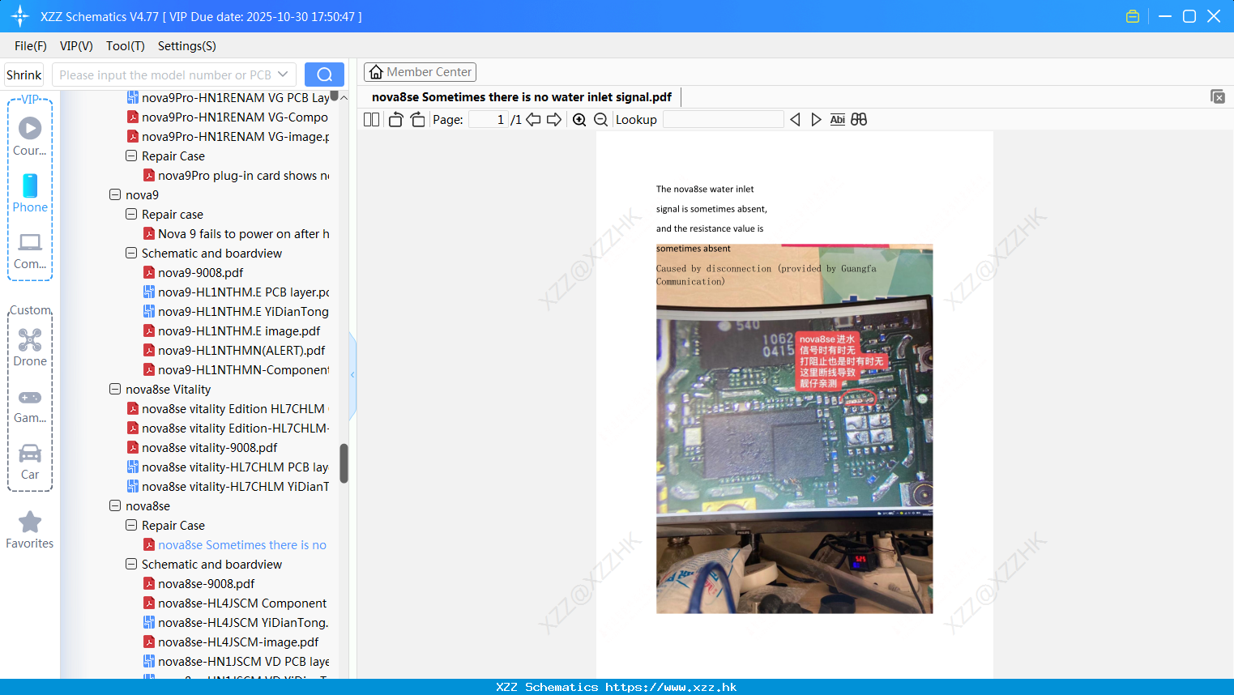This screenshot has width=1234, height=695.
Task: Open the Car category
Action: pos(30,463)
